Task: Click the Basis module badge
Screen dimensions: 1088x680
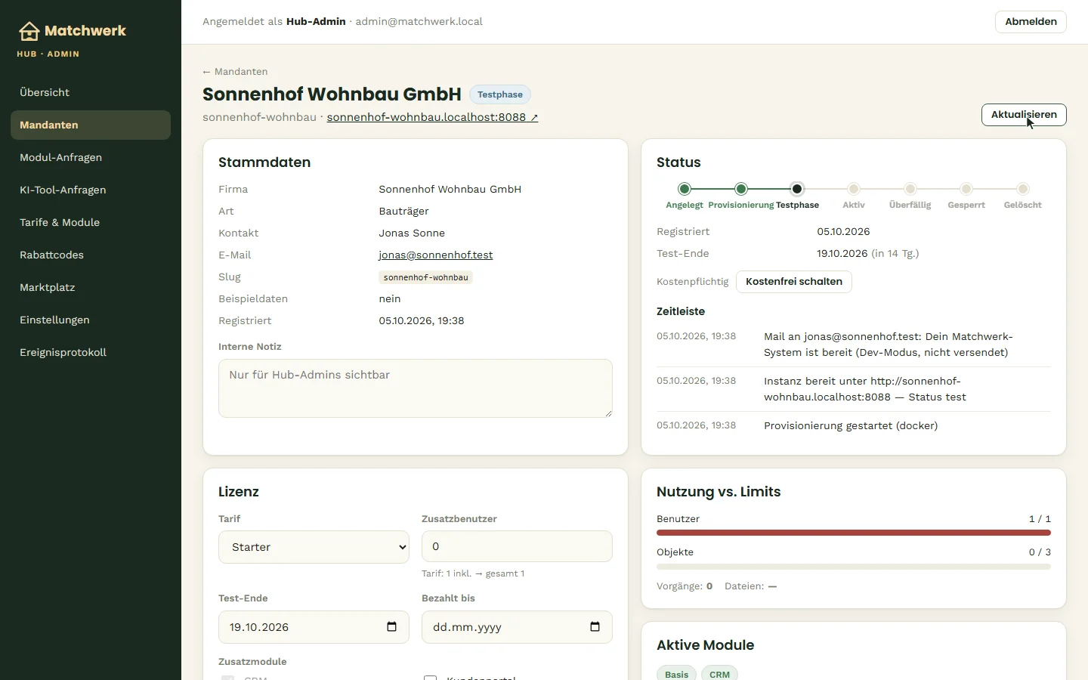Action: [676, 674]
